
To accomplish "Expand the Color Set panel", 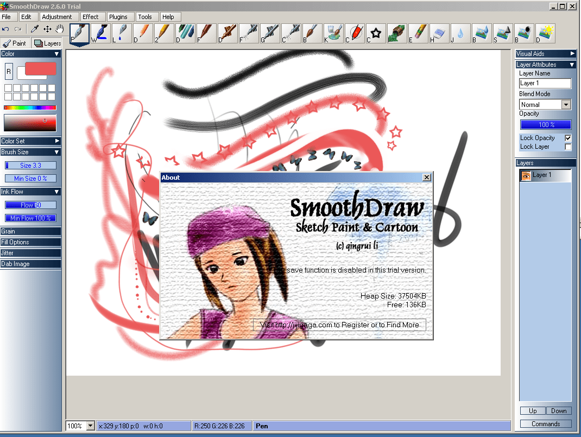I will coord(30,141).
